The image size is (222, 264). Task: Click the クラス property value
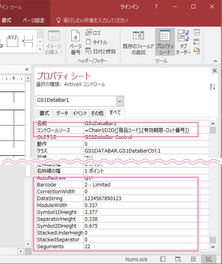pos(146,151)
